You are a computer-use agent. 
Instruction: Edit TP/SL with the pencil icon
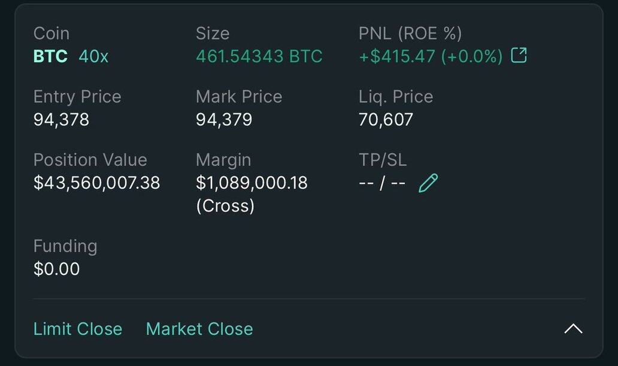tap(428, 183)
